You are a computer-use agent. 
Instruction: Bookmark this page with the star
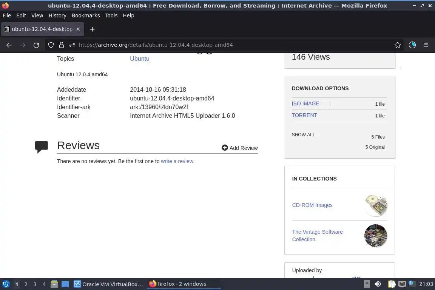pos(398,45)
